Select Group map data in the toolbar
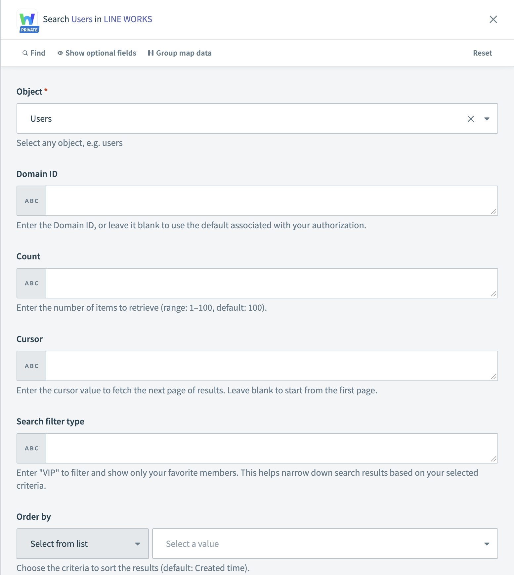This screenshot has height=575, width=514. 184,53
